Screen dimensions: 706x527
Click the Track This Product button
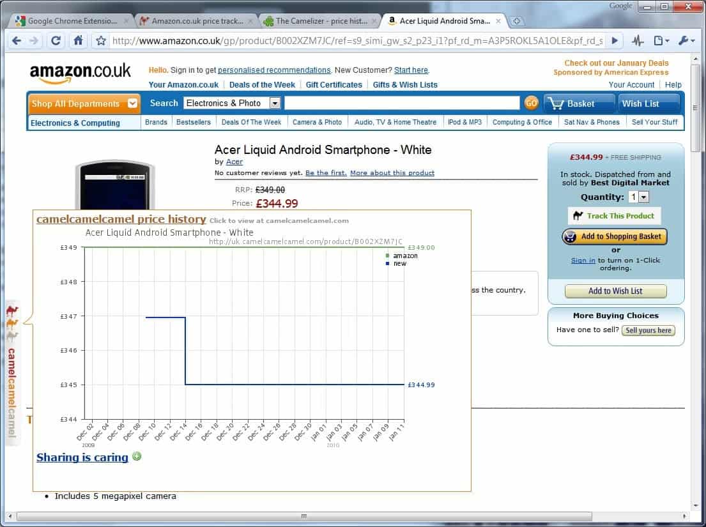click(x=614, y=215)
